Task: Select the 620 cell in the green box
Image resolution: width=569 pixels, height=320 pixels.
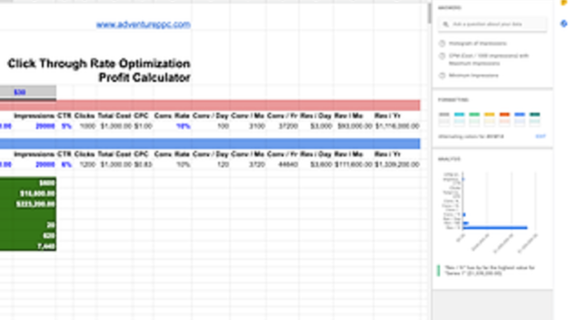Action: pos(49,236)
